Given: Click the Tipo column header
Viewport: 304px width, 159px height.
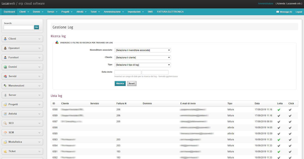Looking at the screenshot, I should point(230,104).
